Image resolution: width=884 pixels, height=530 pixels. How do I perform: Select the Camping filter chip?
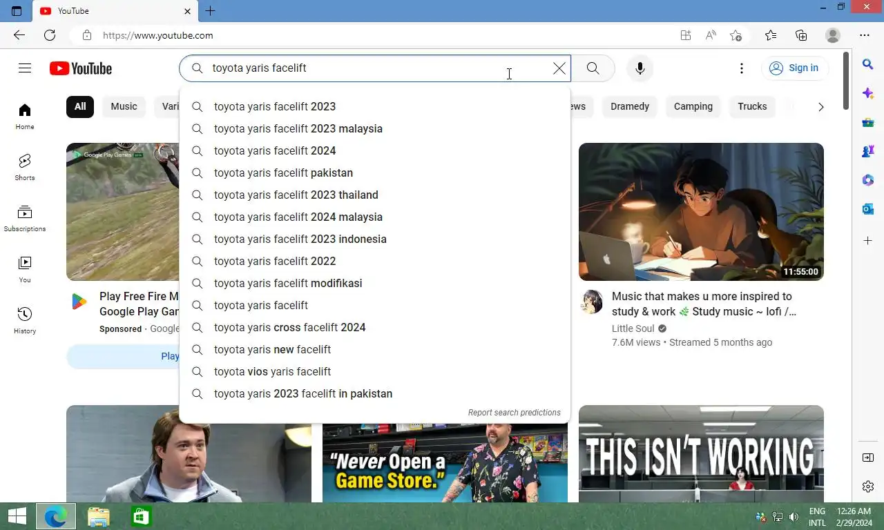pos(693,106)
